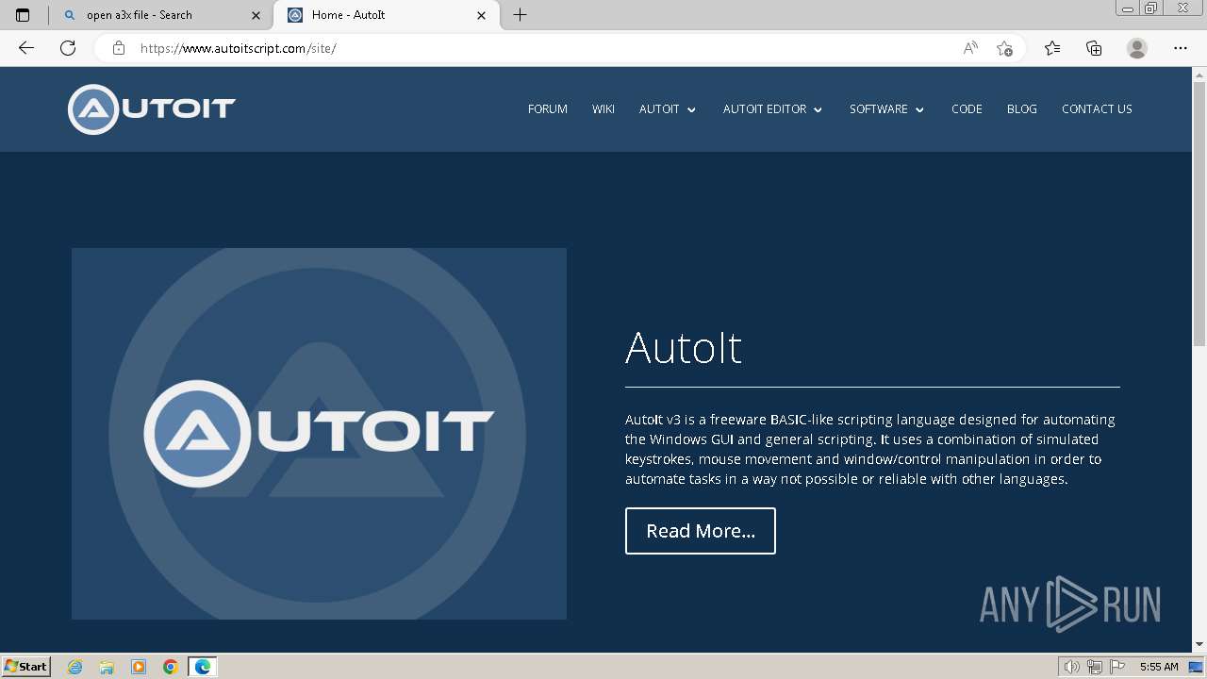Launch Google Chrome from the taskbar
The image size is (1207, 679).
[x=171, y=667]
